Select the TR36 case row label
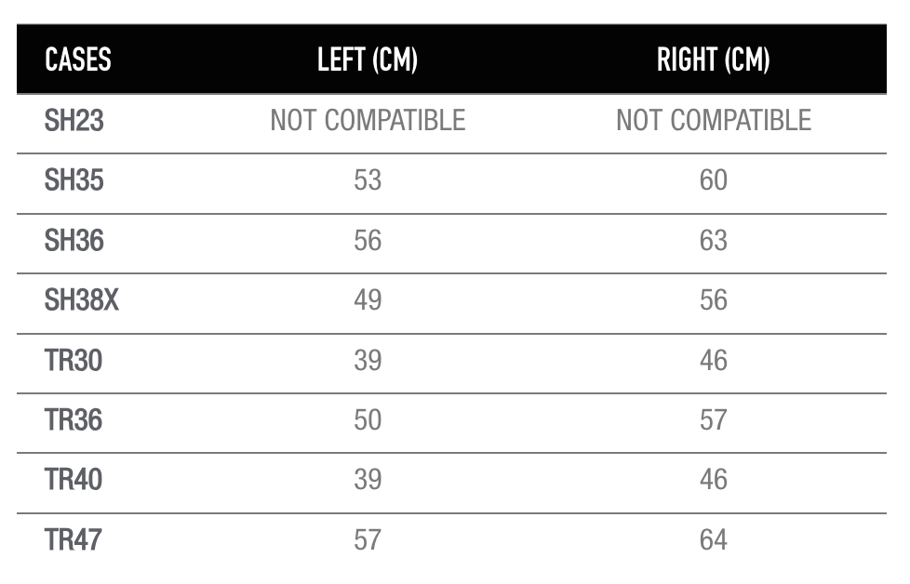910x584 pixels. pos(74,420)
